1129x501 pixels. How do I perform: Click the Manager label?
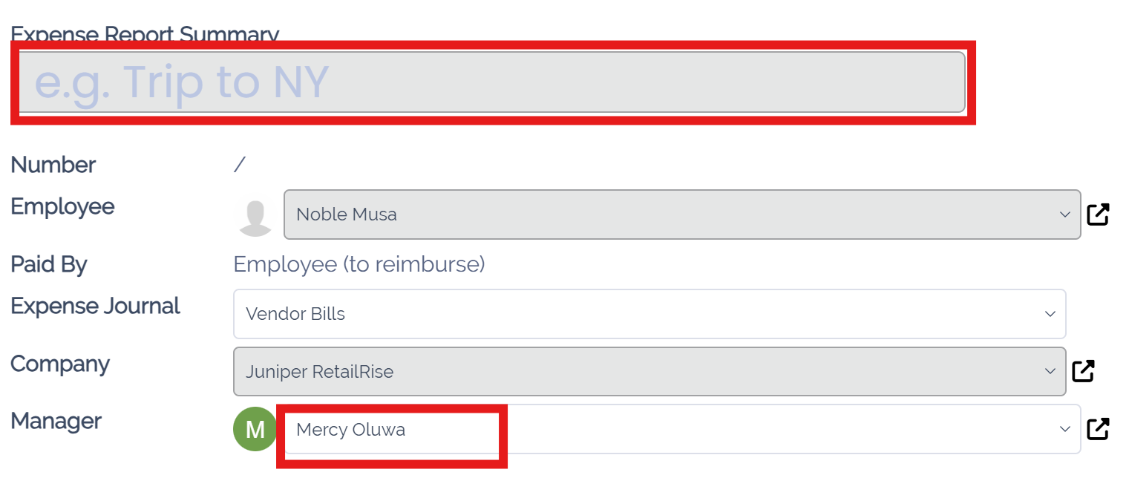pos(55,421)
